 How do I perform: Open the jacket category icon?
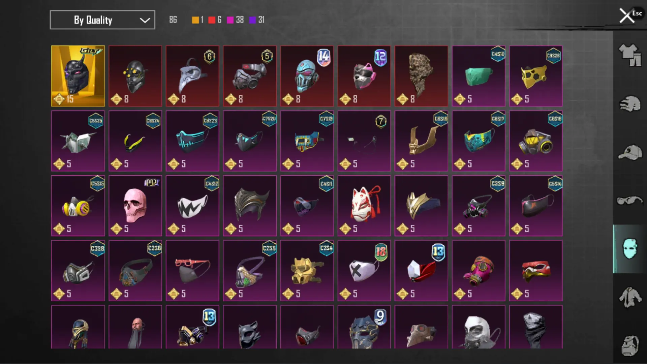pyautogui.click(x=629, y=297)
